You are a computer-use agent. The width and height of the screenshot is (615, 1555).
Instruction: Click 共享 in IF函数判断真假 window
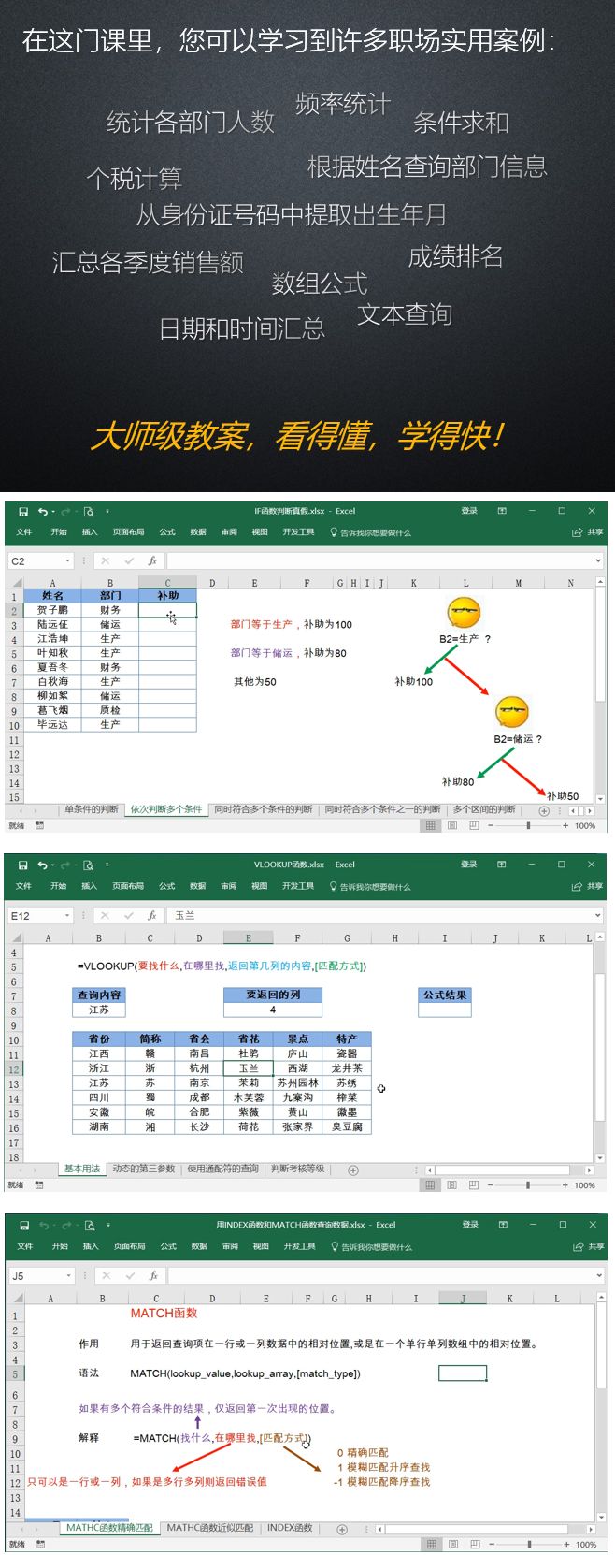pos(588,531)
